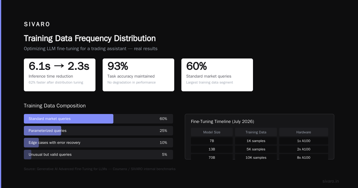Click the Edge cases with error recovery bar
The image size is (358, 188).
(x=98, y=143)
